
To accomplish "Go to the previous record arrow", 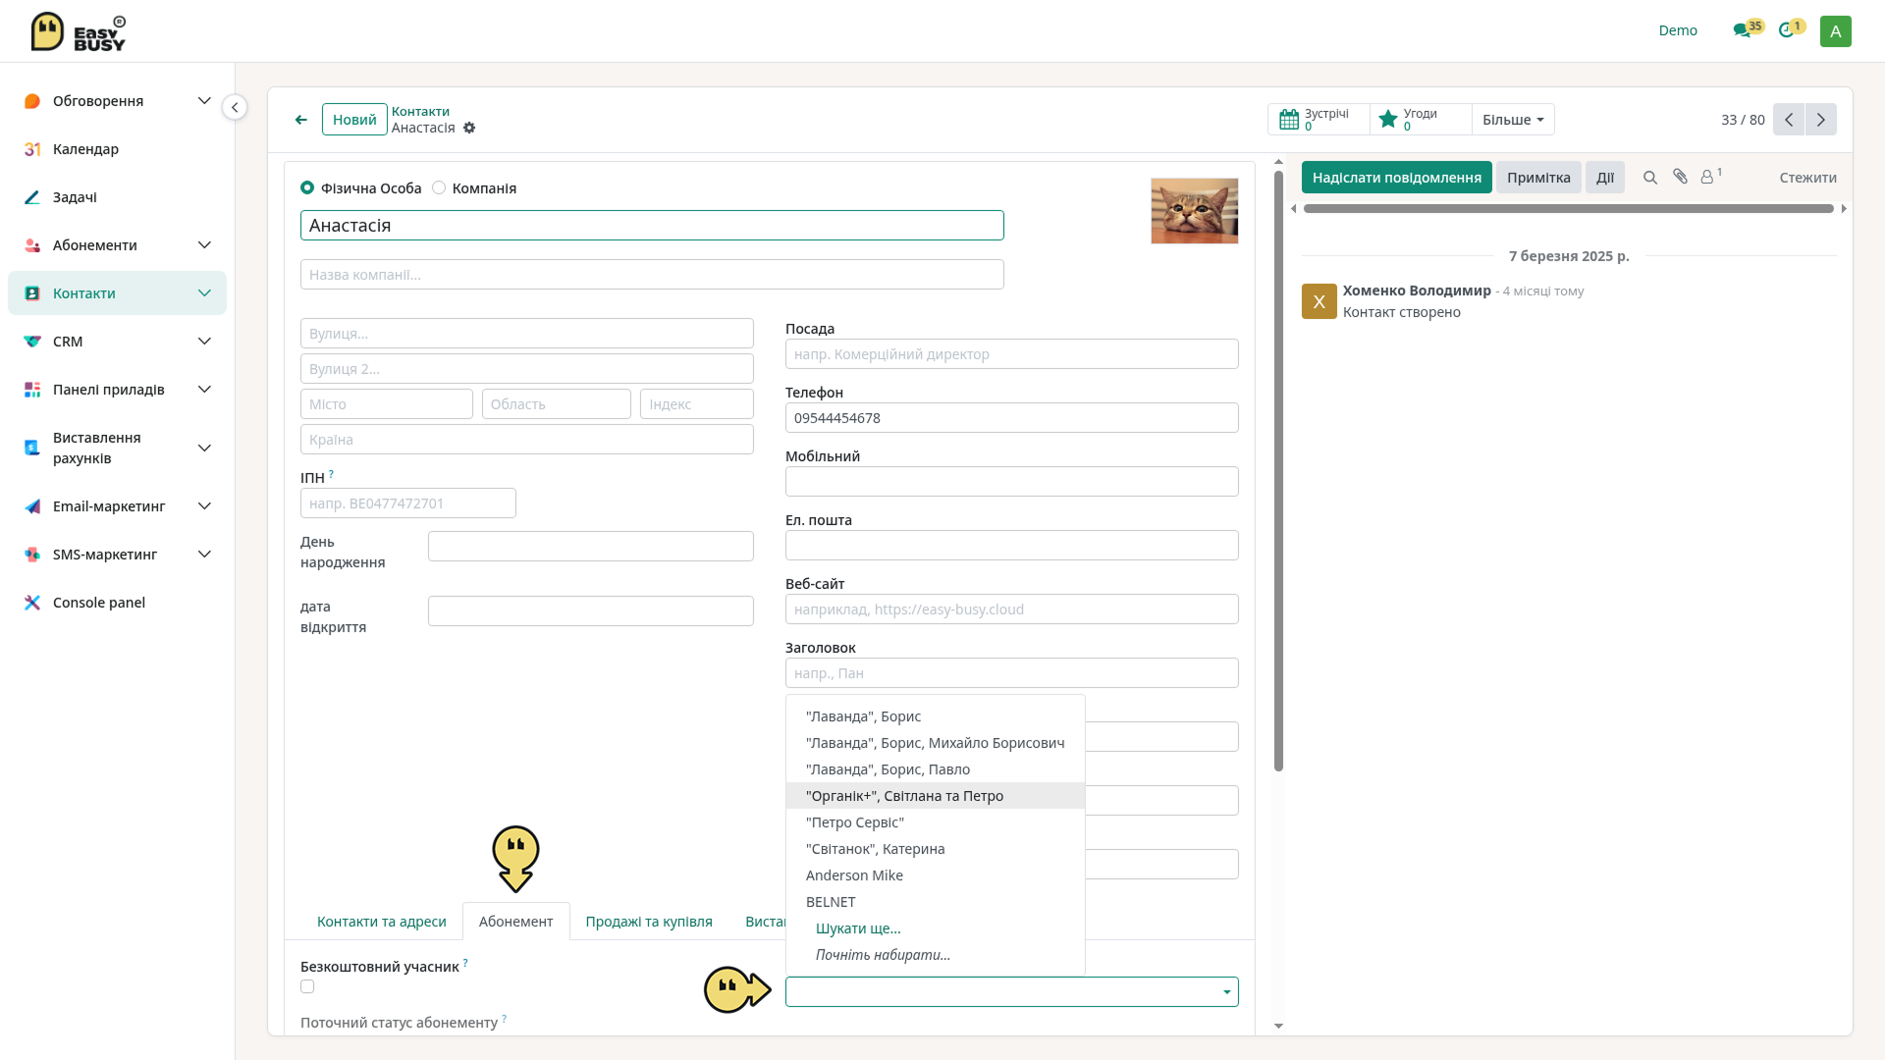I will (x=1789, y=120).
